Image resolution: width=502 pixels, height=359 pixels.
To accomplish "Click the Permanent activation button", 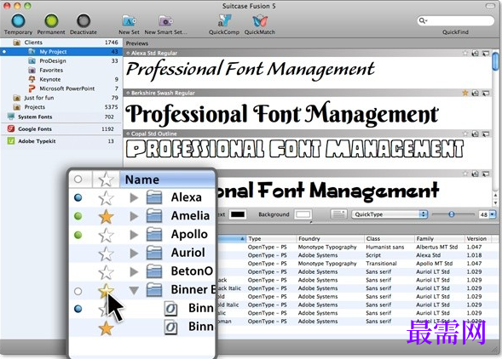I will (51, 20).
